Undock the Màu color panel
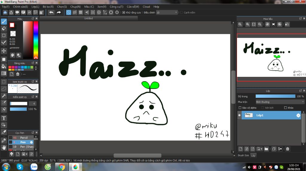The height and width of the screenshot is (171, 306). pyautogui.click(x=33, y=19)
